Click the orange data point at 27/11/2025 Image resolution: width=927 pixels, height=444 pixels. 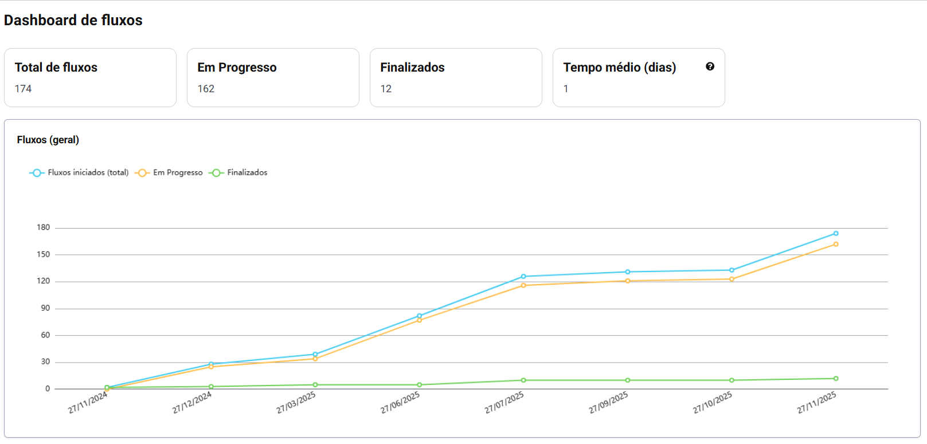click(x=836, y=244)
